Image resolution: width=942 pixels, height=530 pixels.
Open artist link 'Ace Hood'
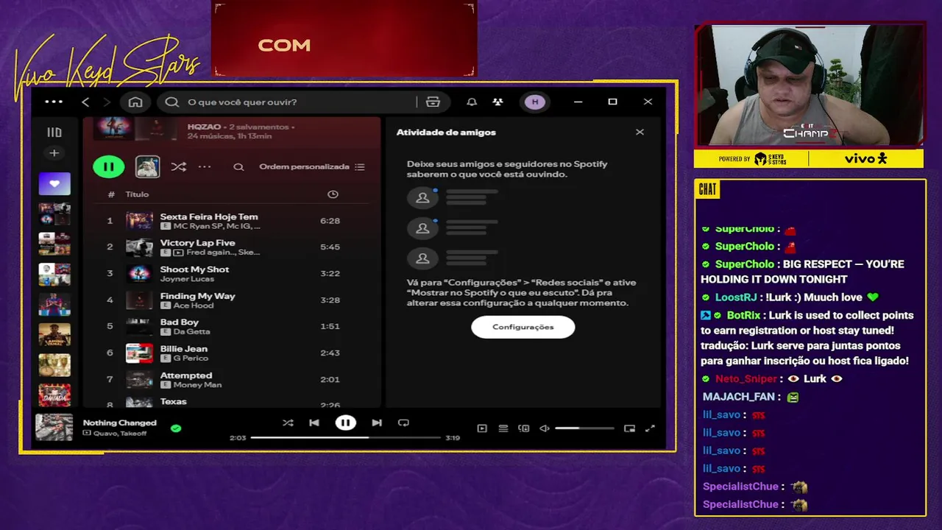coord(194,305)
